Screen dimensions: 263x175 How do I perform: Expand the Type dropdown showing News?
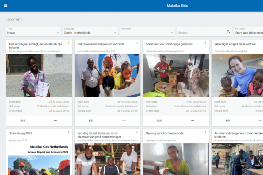point(33,33)
